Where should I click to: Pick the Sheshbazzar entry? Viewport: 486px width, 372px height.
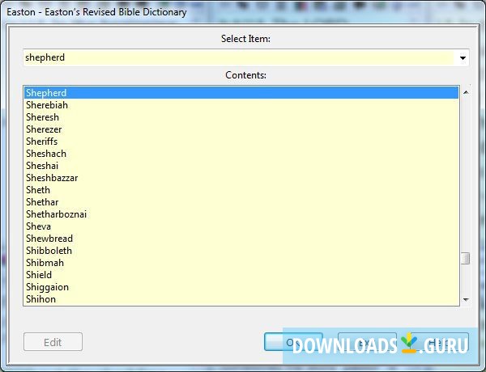241,178
